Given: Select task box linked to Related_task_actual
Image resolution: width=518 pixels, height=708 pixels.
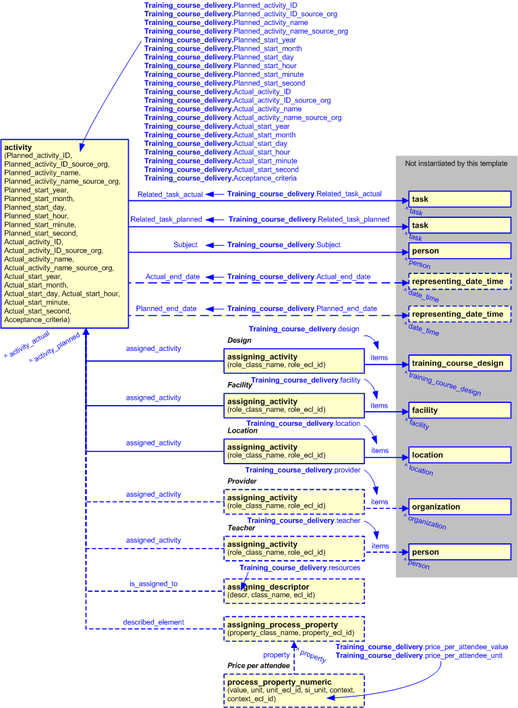Looking at the screenshot, I should pyautogui.click(x=460, y=199).
